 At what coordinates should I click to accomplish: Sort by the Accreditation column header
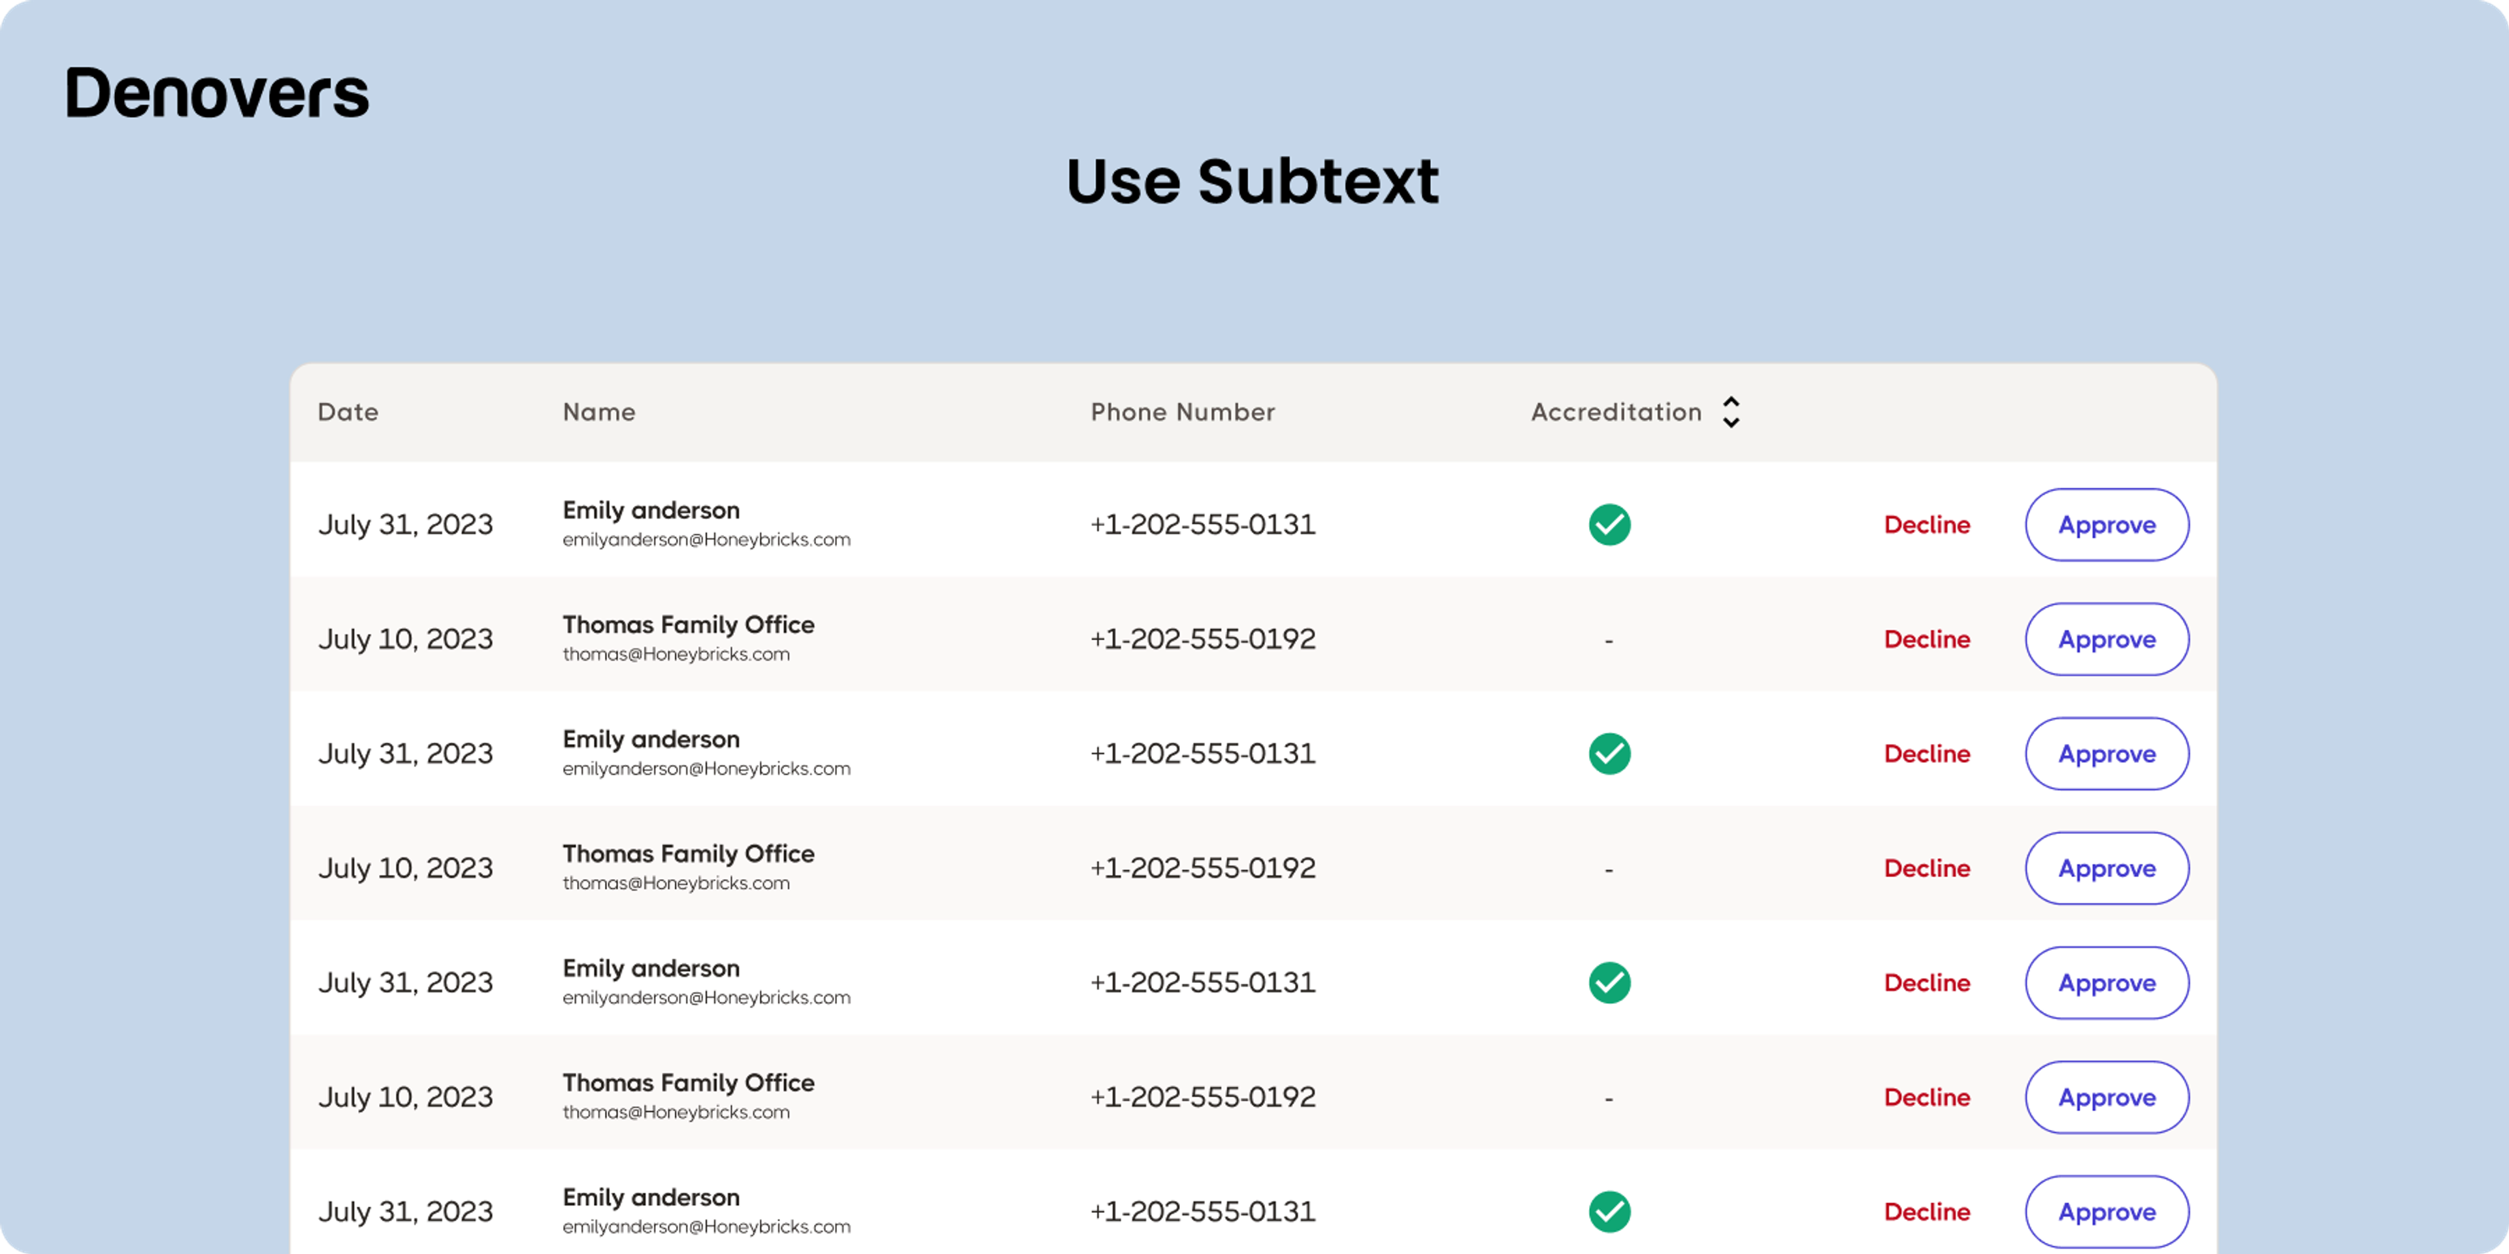pyautogui.click(x=1617, y=412)
